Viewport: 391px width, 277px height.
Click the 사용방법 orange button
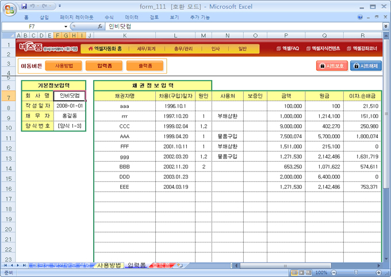click(63, 66)
